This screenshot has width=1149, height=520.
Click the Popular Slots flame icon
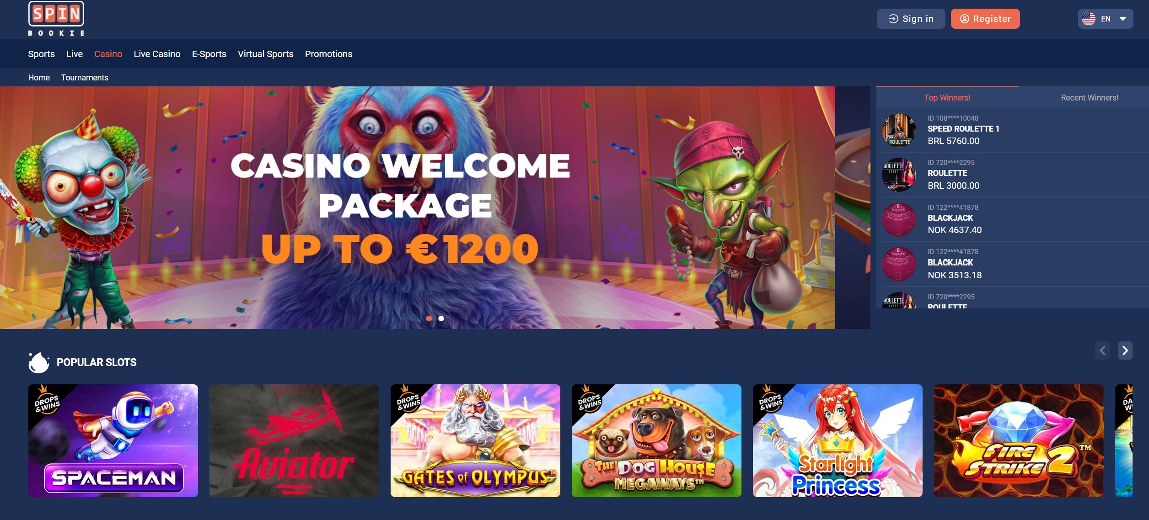point(38,362)
